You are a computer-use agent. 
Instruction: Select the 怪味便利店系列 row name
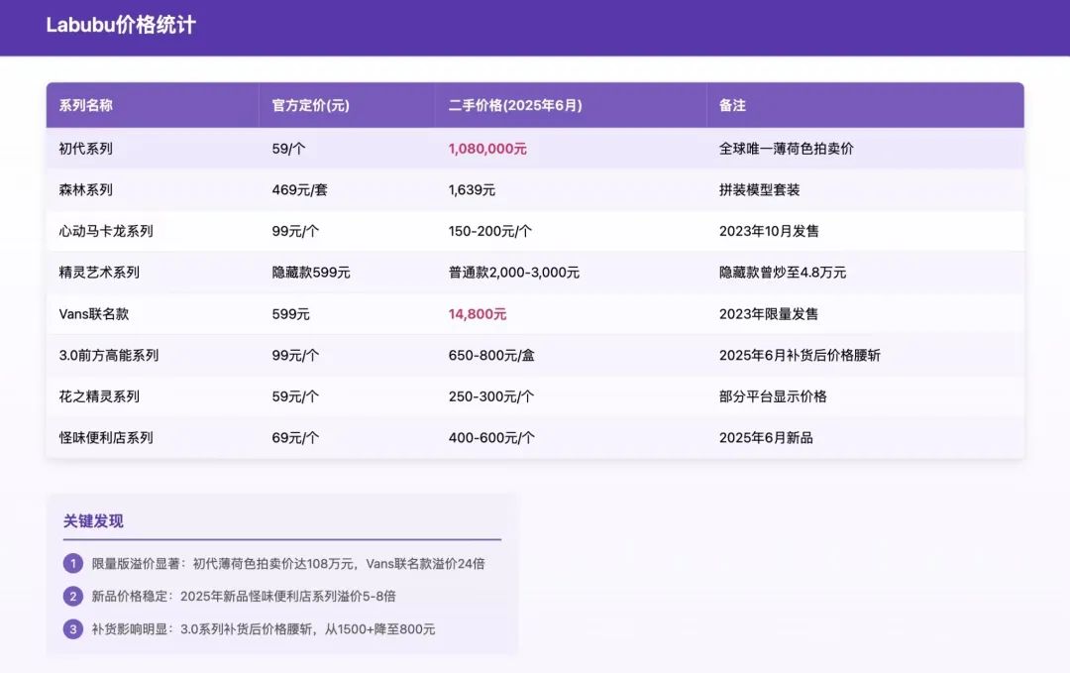[x=106, y=437]
